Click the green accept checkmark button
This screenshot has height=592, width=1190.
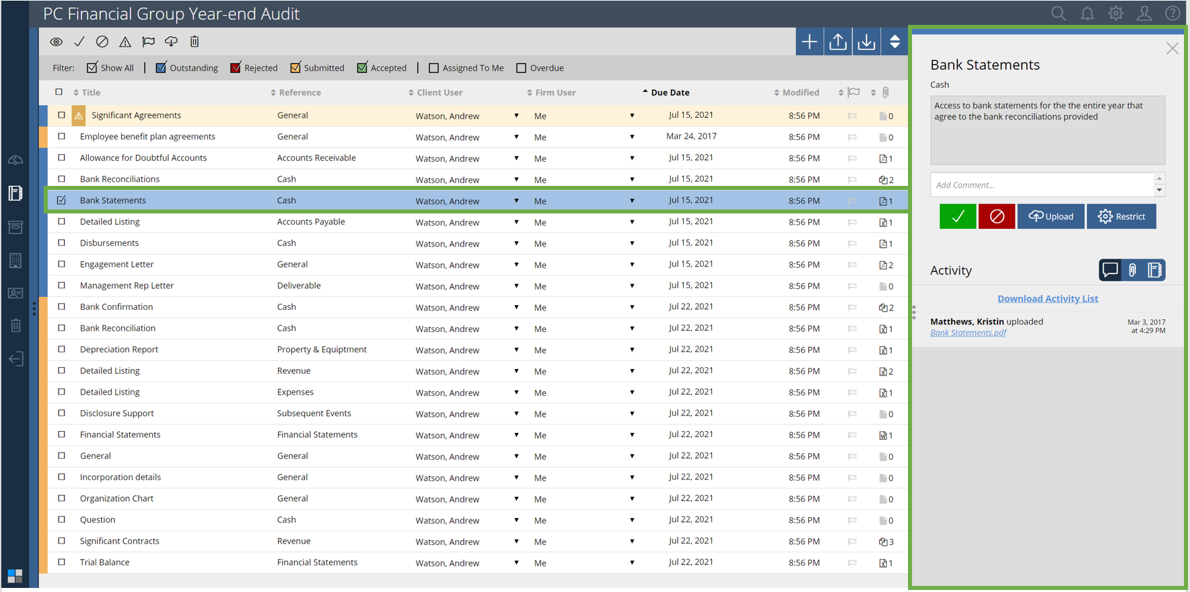[957, 216]
